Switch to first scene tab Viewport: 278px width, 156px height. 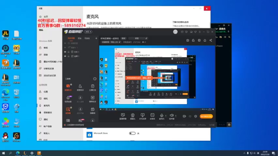click(71, 38)
